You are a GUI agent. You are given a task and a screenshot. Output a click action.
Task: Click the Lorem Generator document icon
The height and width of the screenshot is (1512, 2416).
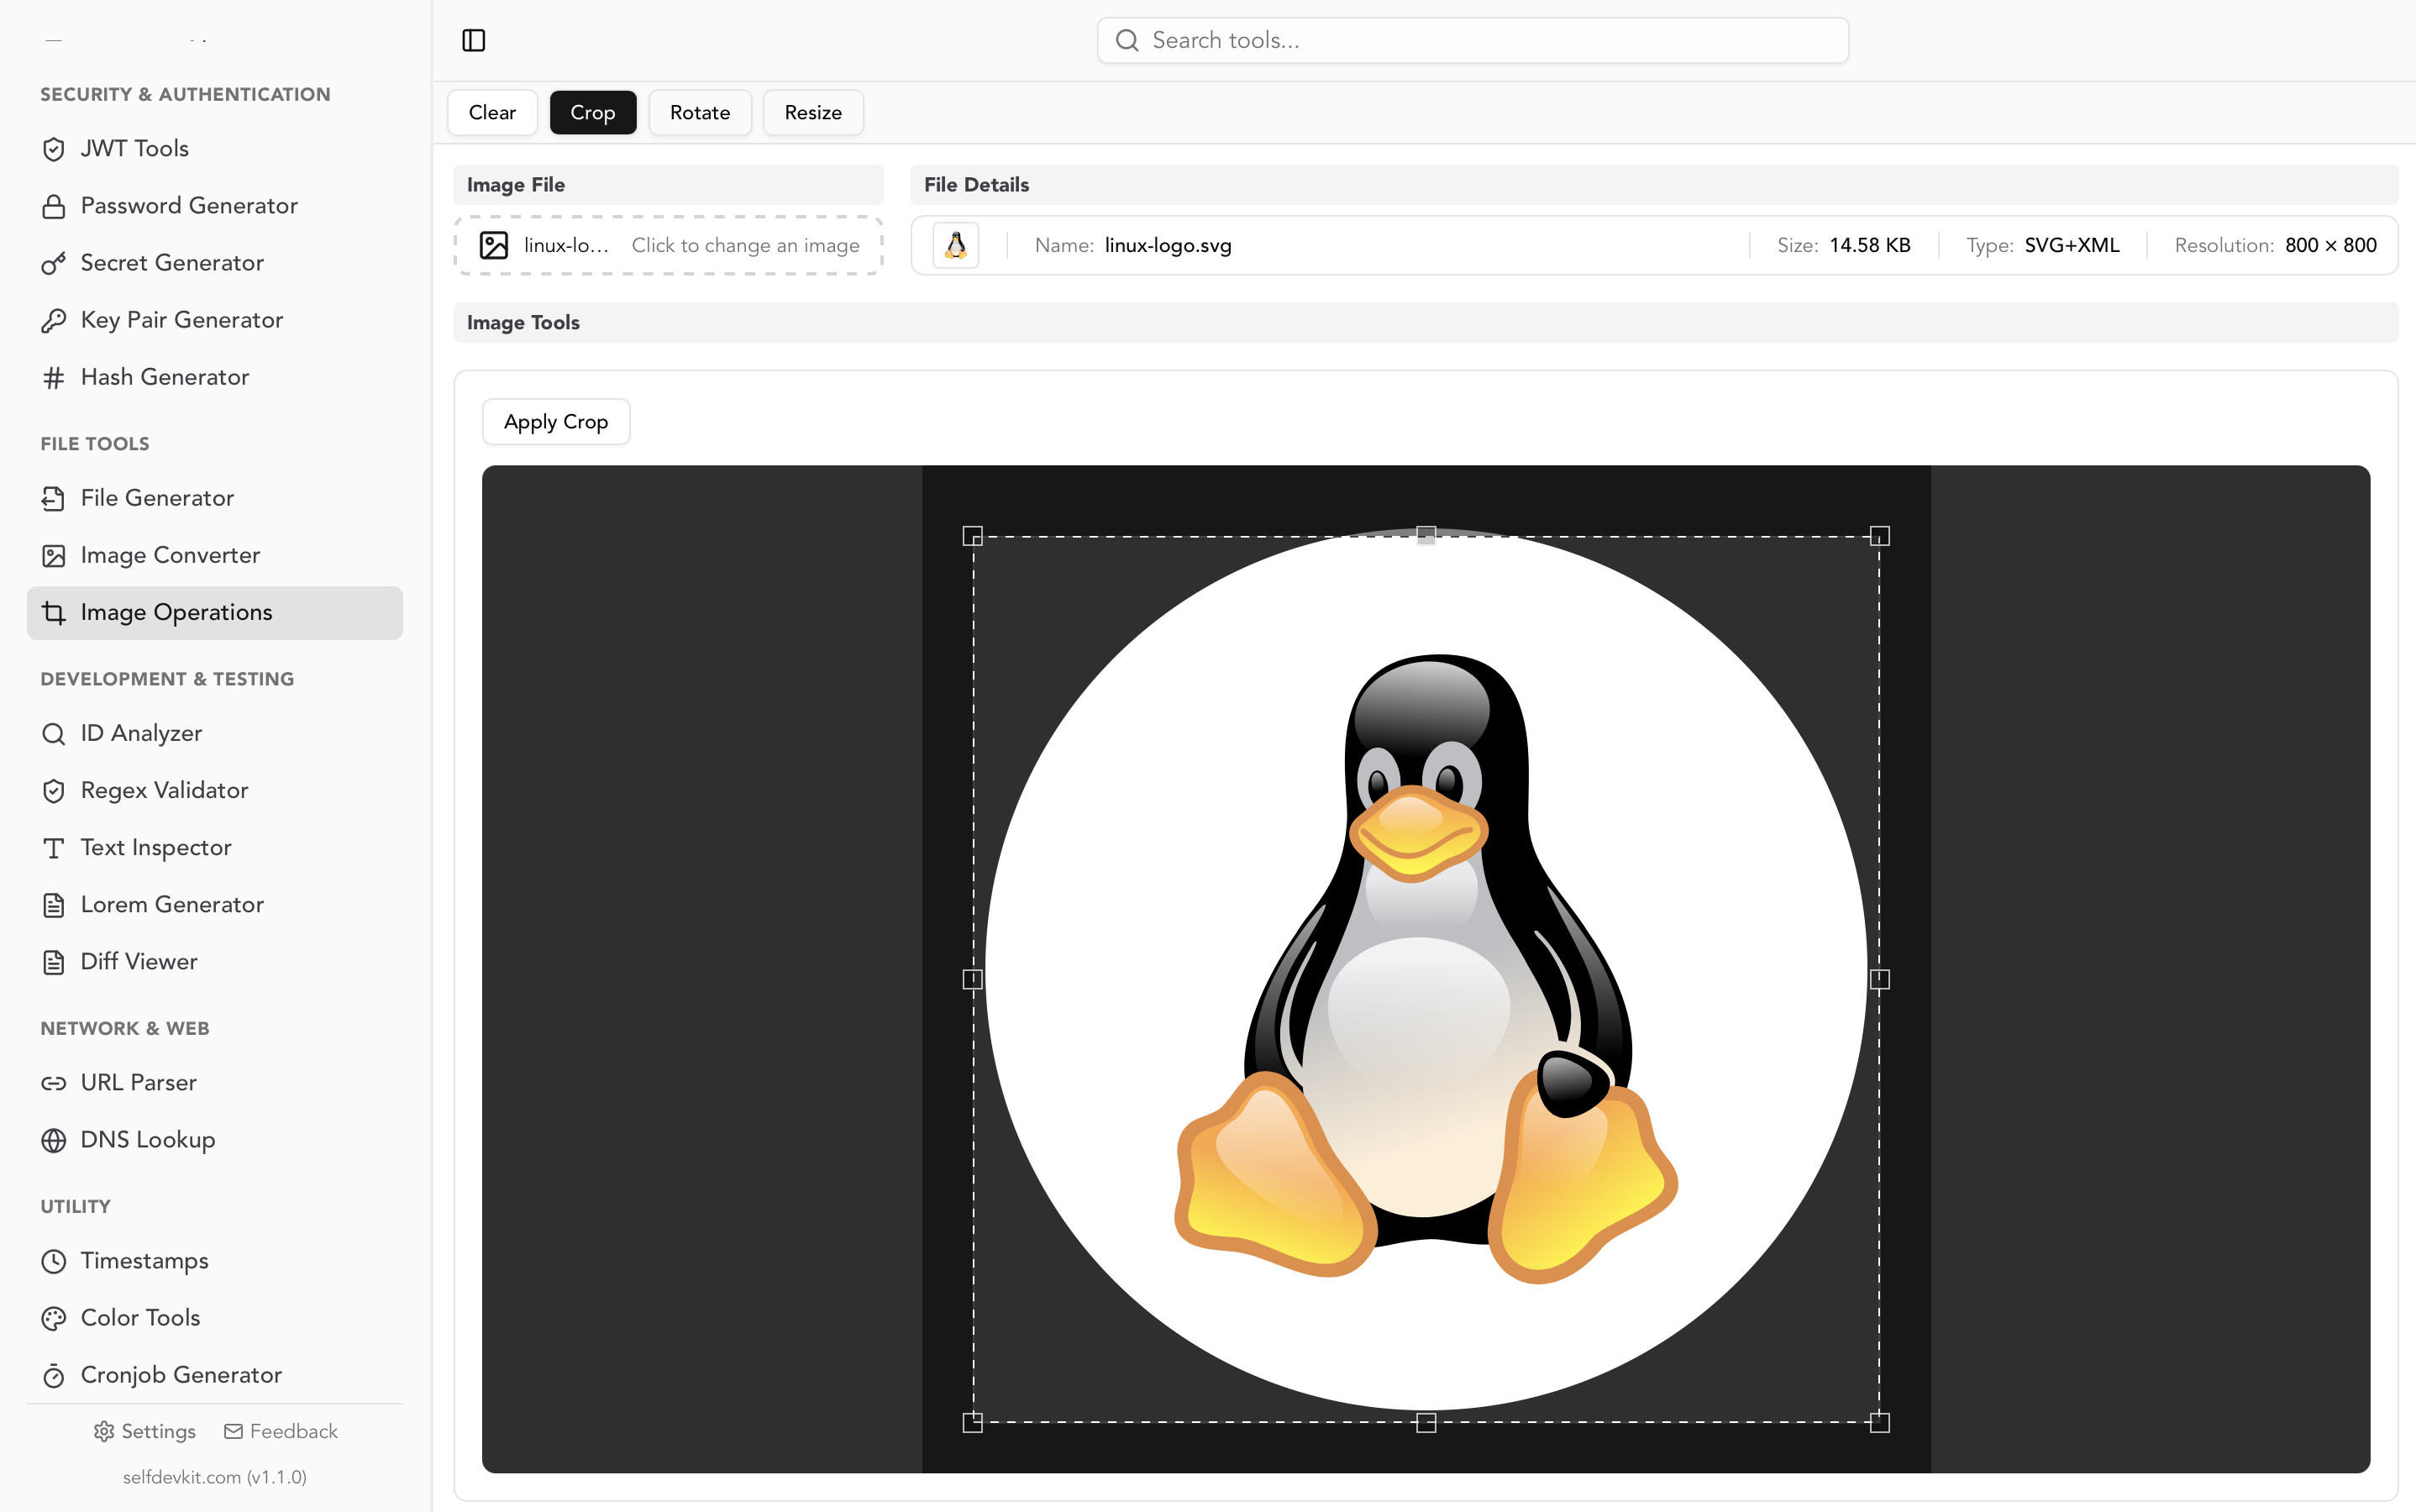pyautogui.click(x=54, y=905)
